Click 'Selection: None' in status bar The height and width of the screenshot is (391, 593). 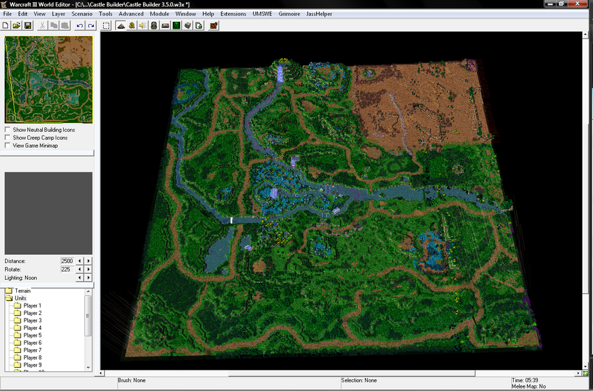coord(359,380)
